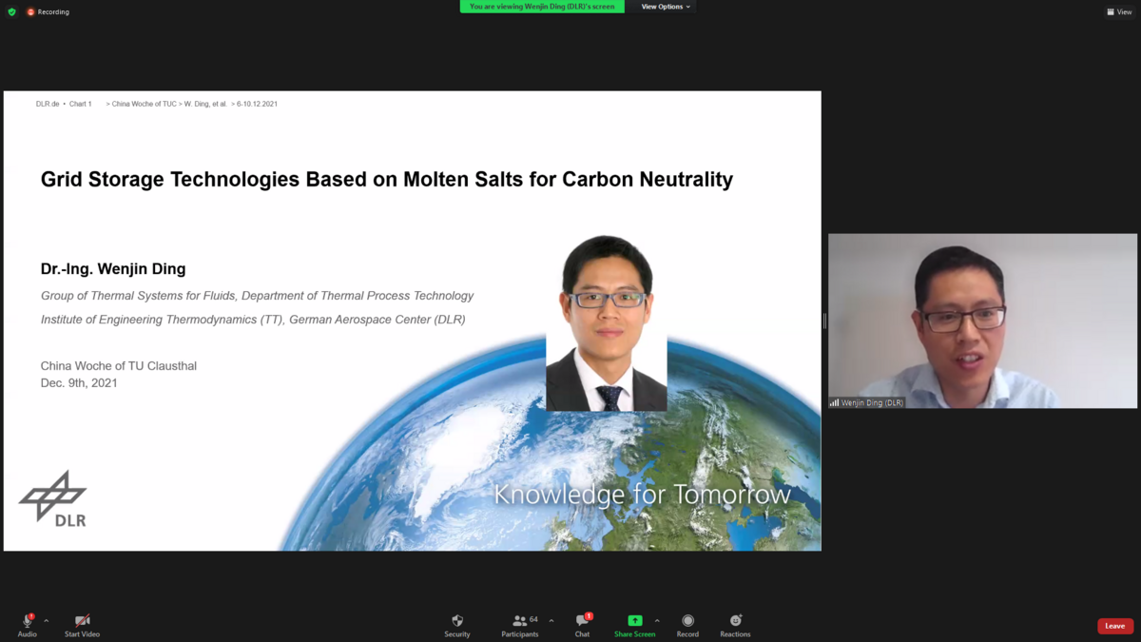Screen dimensions: 1141x642
Task: Click the "Dr.-Ing. Wenjin Ding" heading
Action: [x=113, y=269]
